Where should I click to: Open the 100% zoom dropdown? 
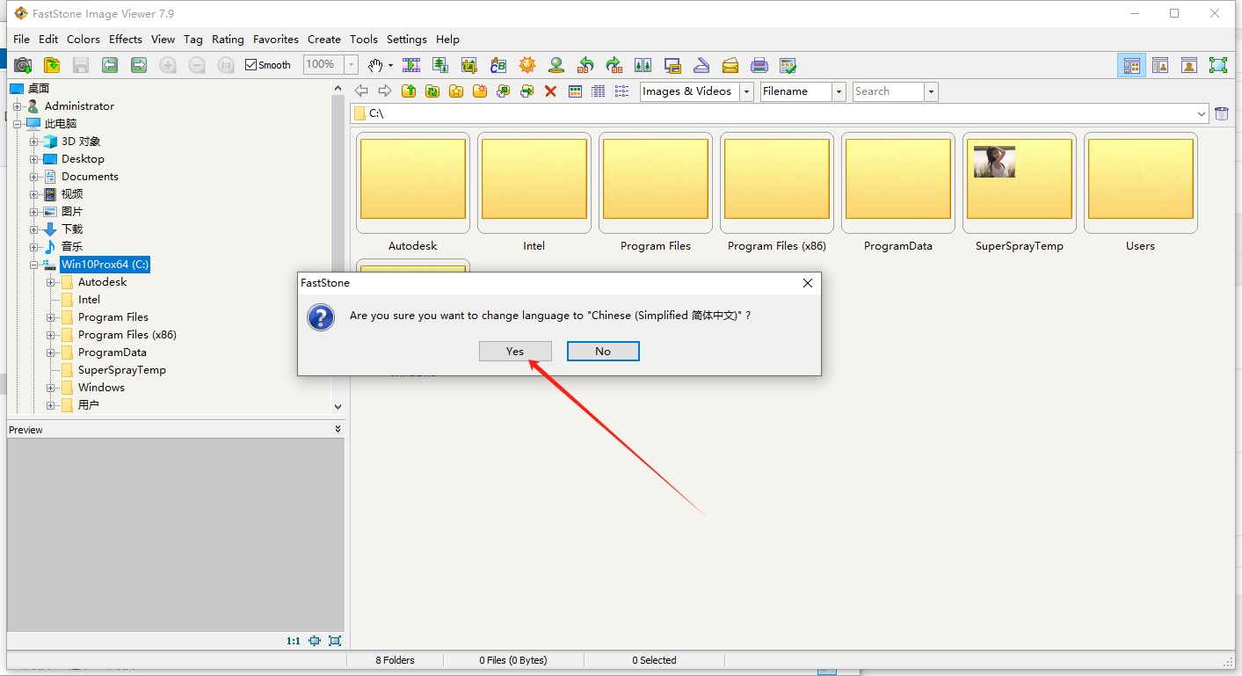coord(352,65)
